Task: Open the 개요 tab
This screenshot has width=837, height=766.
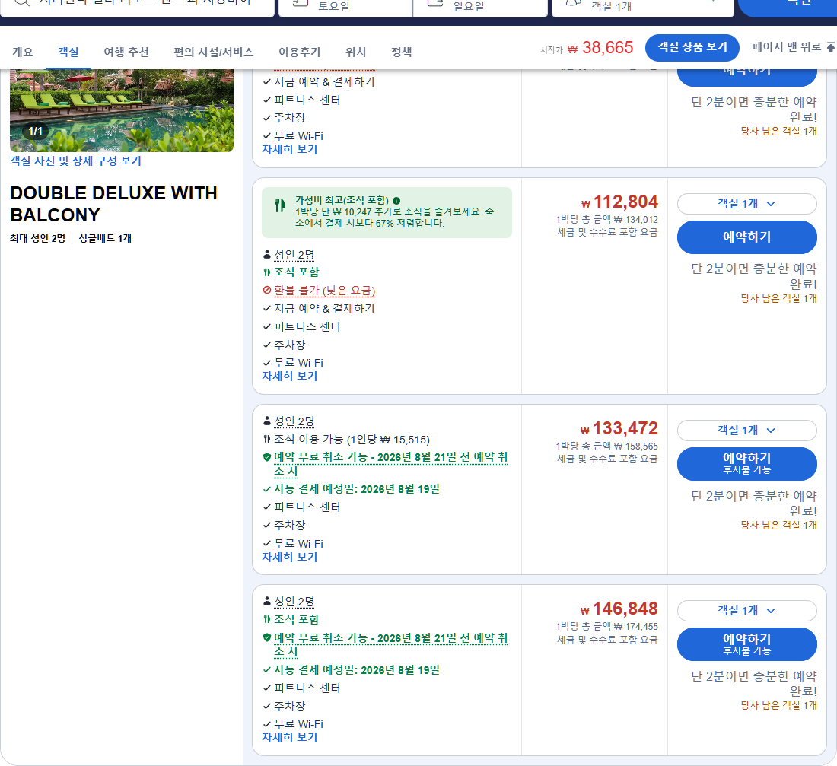Action: [x=22, y=52]
